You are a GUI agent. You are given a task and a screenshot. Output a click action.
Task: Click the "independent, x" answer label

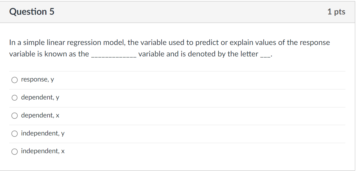tap(43, 151)
